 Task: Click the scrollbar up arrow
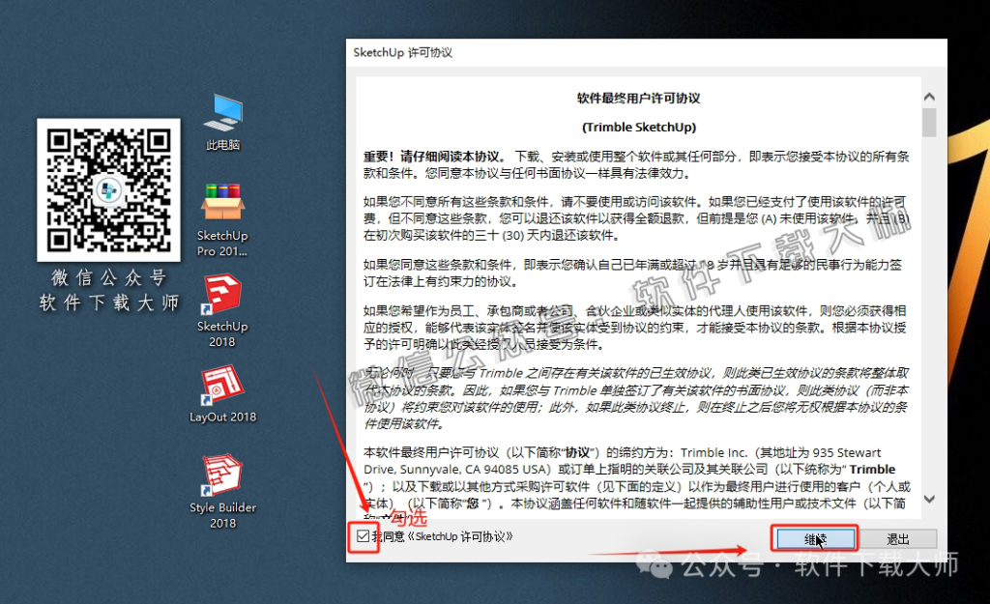(x=929, y=96)
